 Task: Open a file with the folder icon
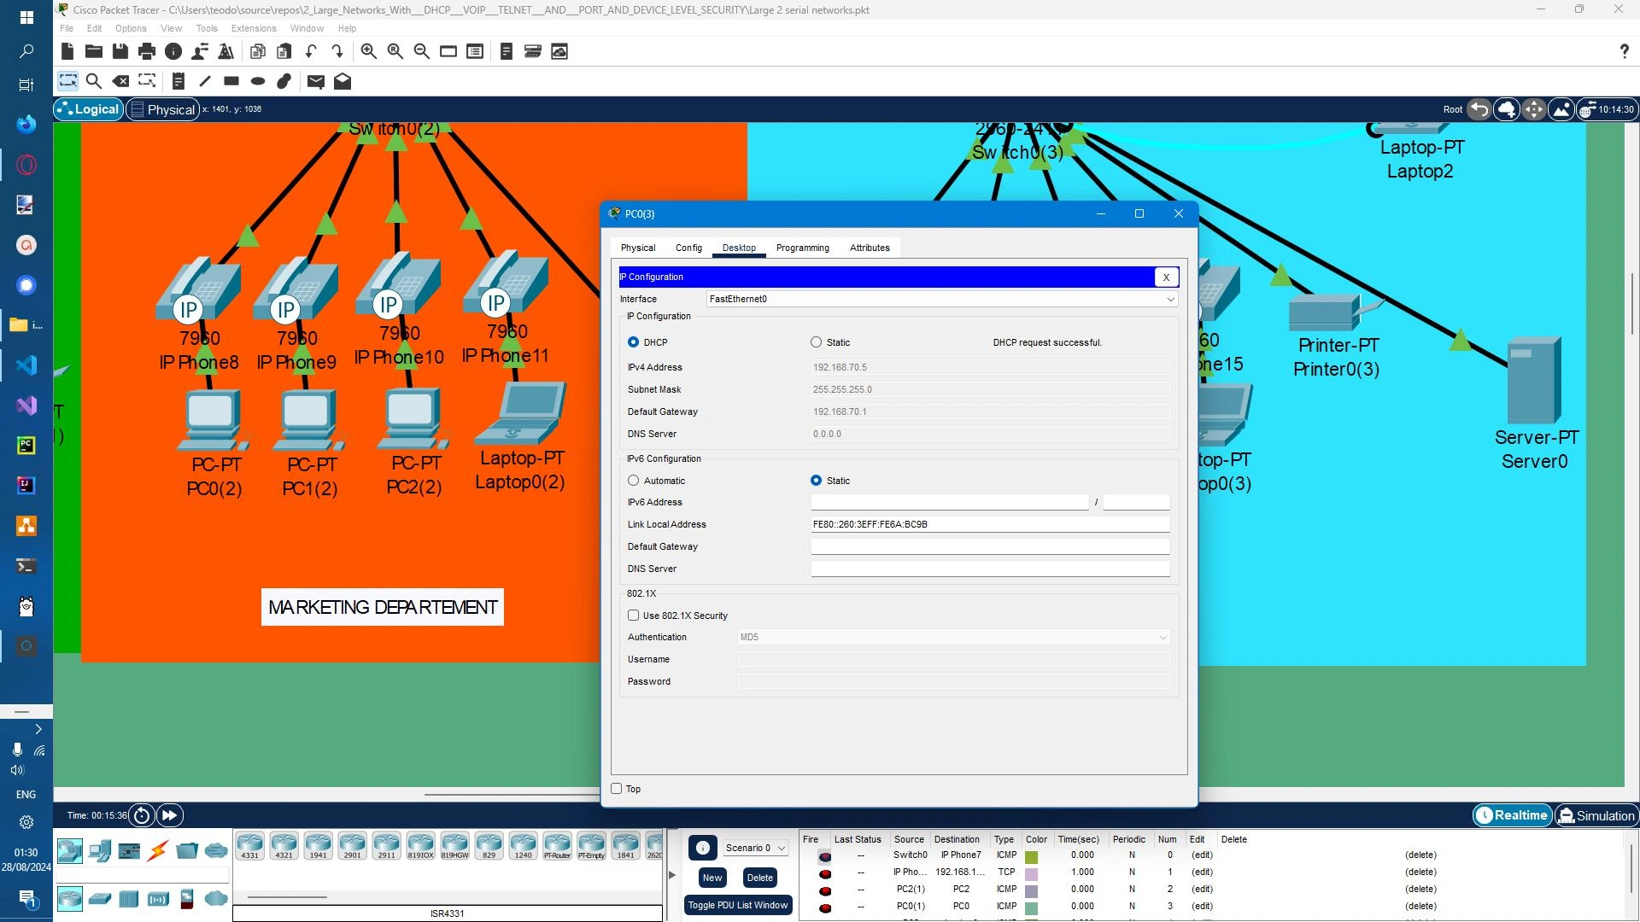click(94, 51)
